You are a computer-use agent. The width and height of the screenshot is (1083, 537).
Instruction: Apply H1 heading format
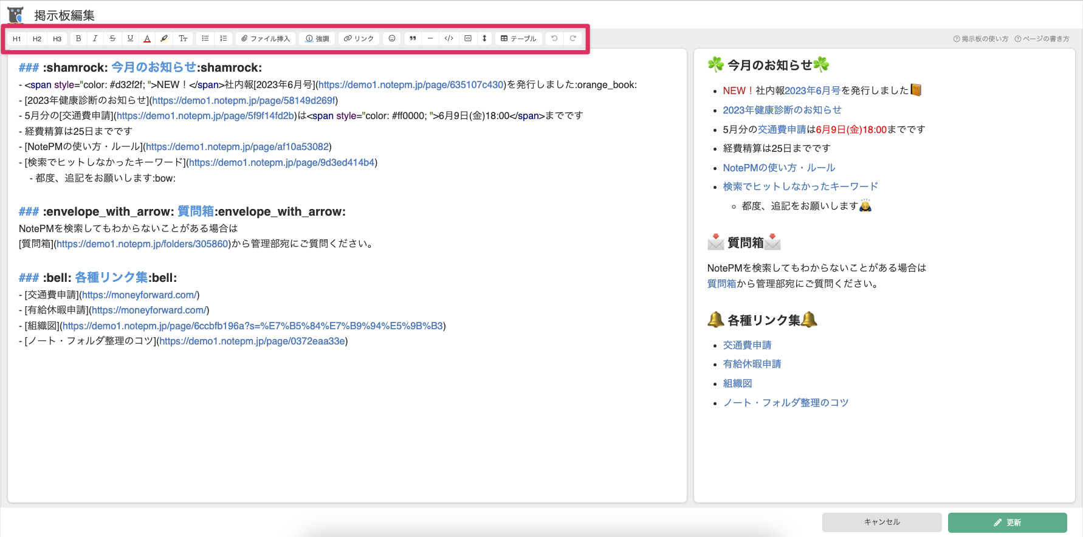pyautogui.click(x=17, y=39)
